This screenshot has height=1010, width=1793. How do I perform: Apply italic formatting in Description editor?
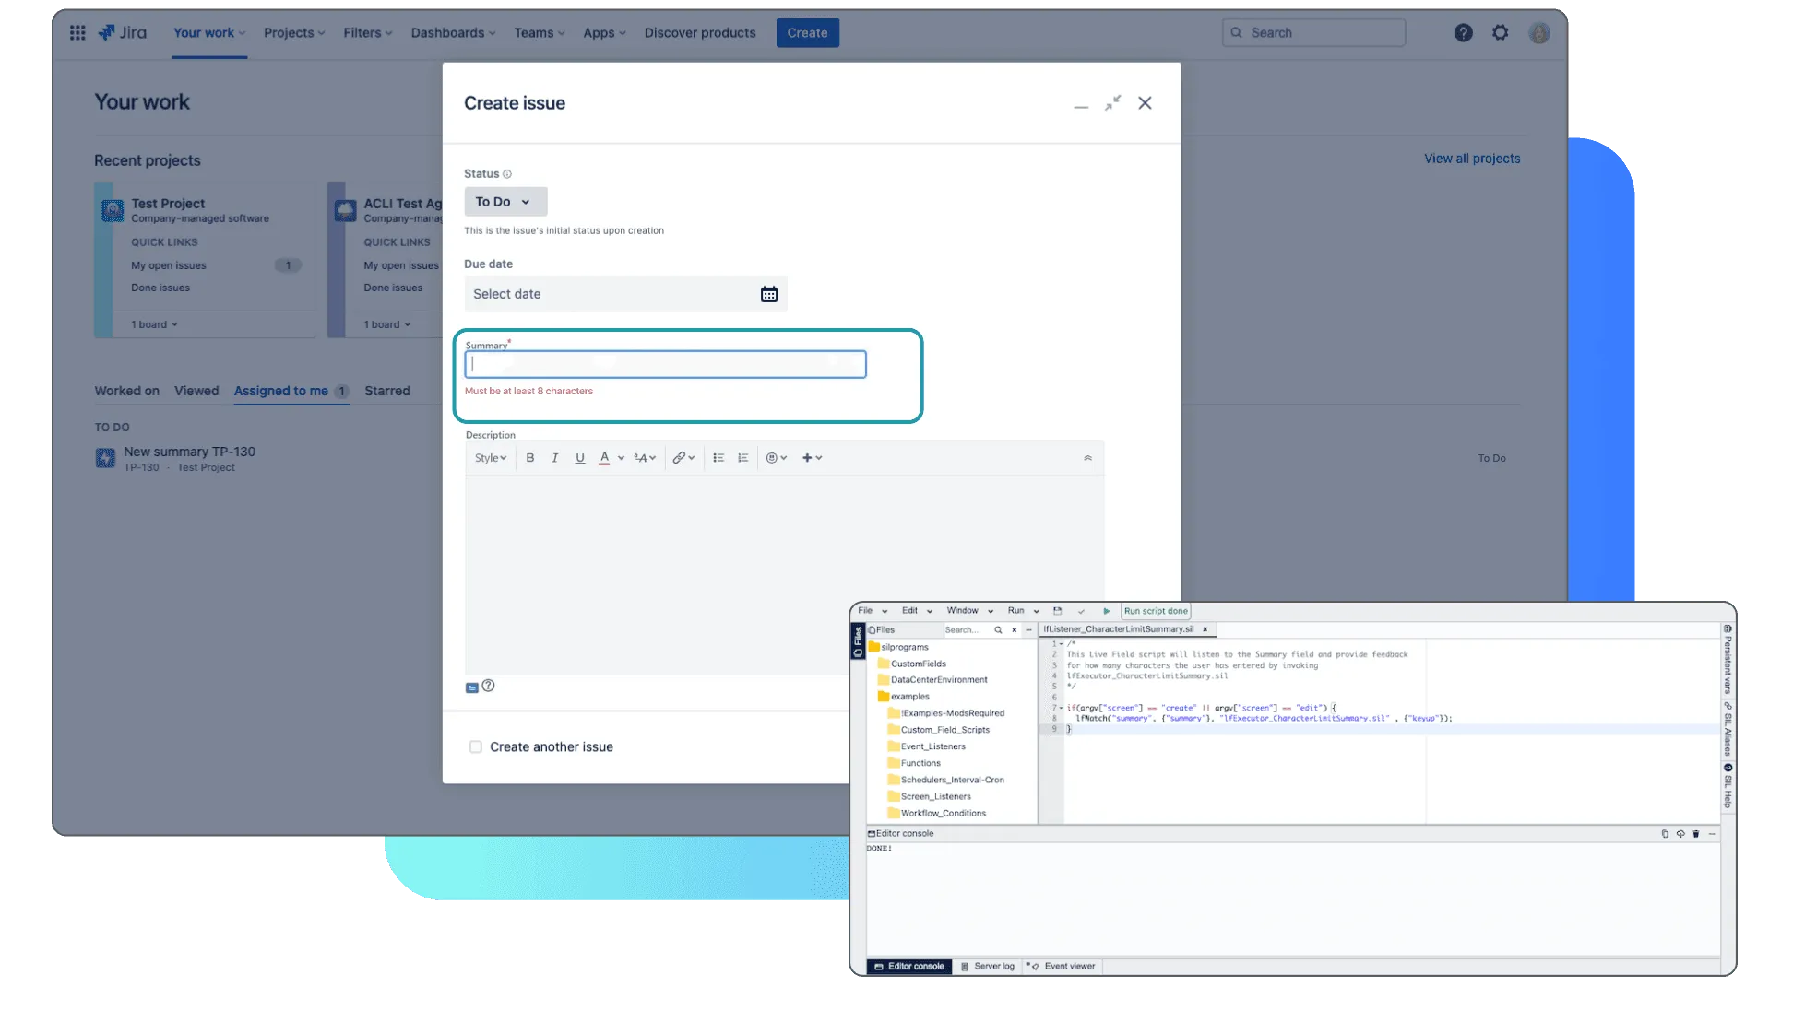click(x=554, y=458)
